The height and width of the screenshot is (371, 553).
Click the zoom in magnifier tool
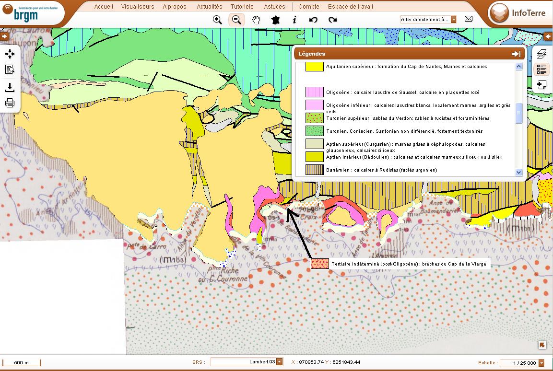click(217, 20)
